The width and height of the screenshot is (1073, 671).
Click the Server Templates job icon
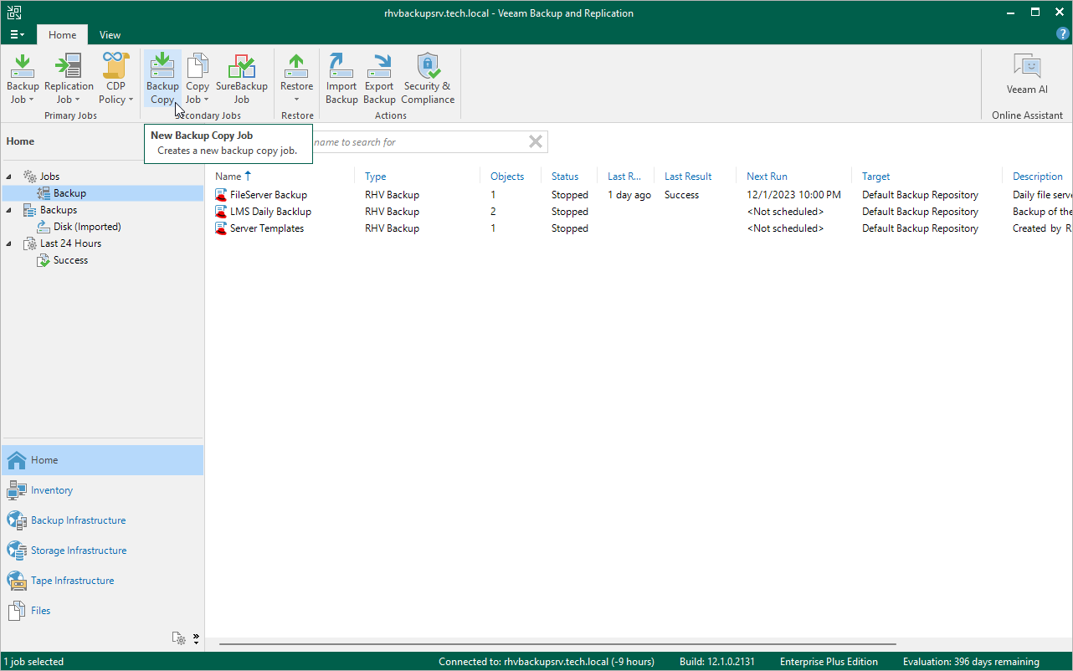(x=221, y=228)
